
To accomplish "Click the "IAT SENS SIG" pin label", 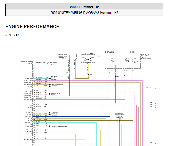I will 28,132.
